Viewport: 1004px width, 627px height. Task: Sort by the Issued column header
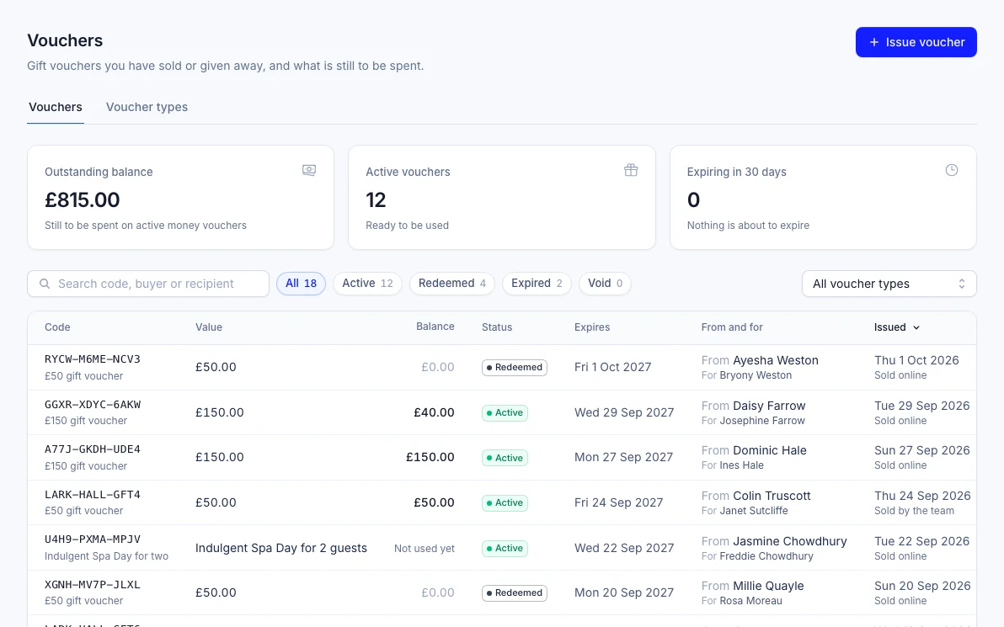click(x=896, y=327)
